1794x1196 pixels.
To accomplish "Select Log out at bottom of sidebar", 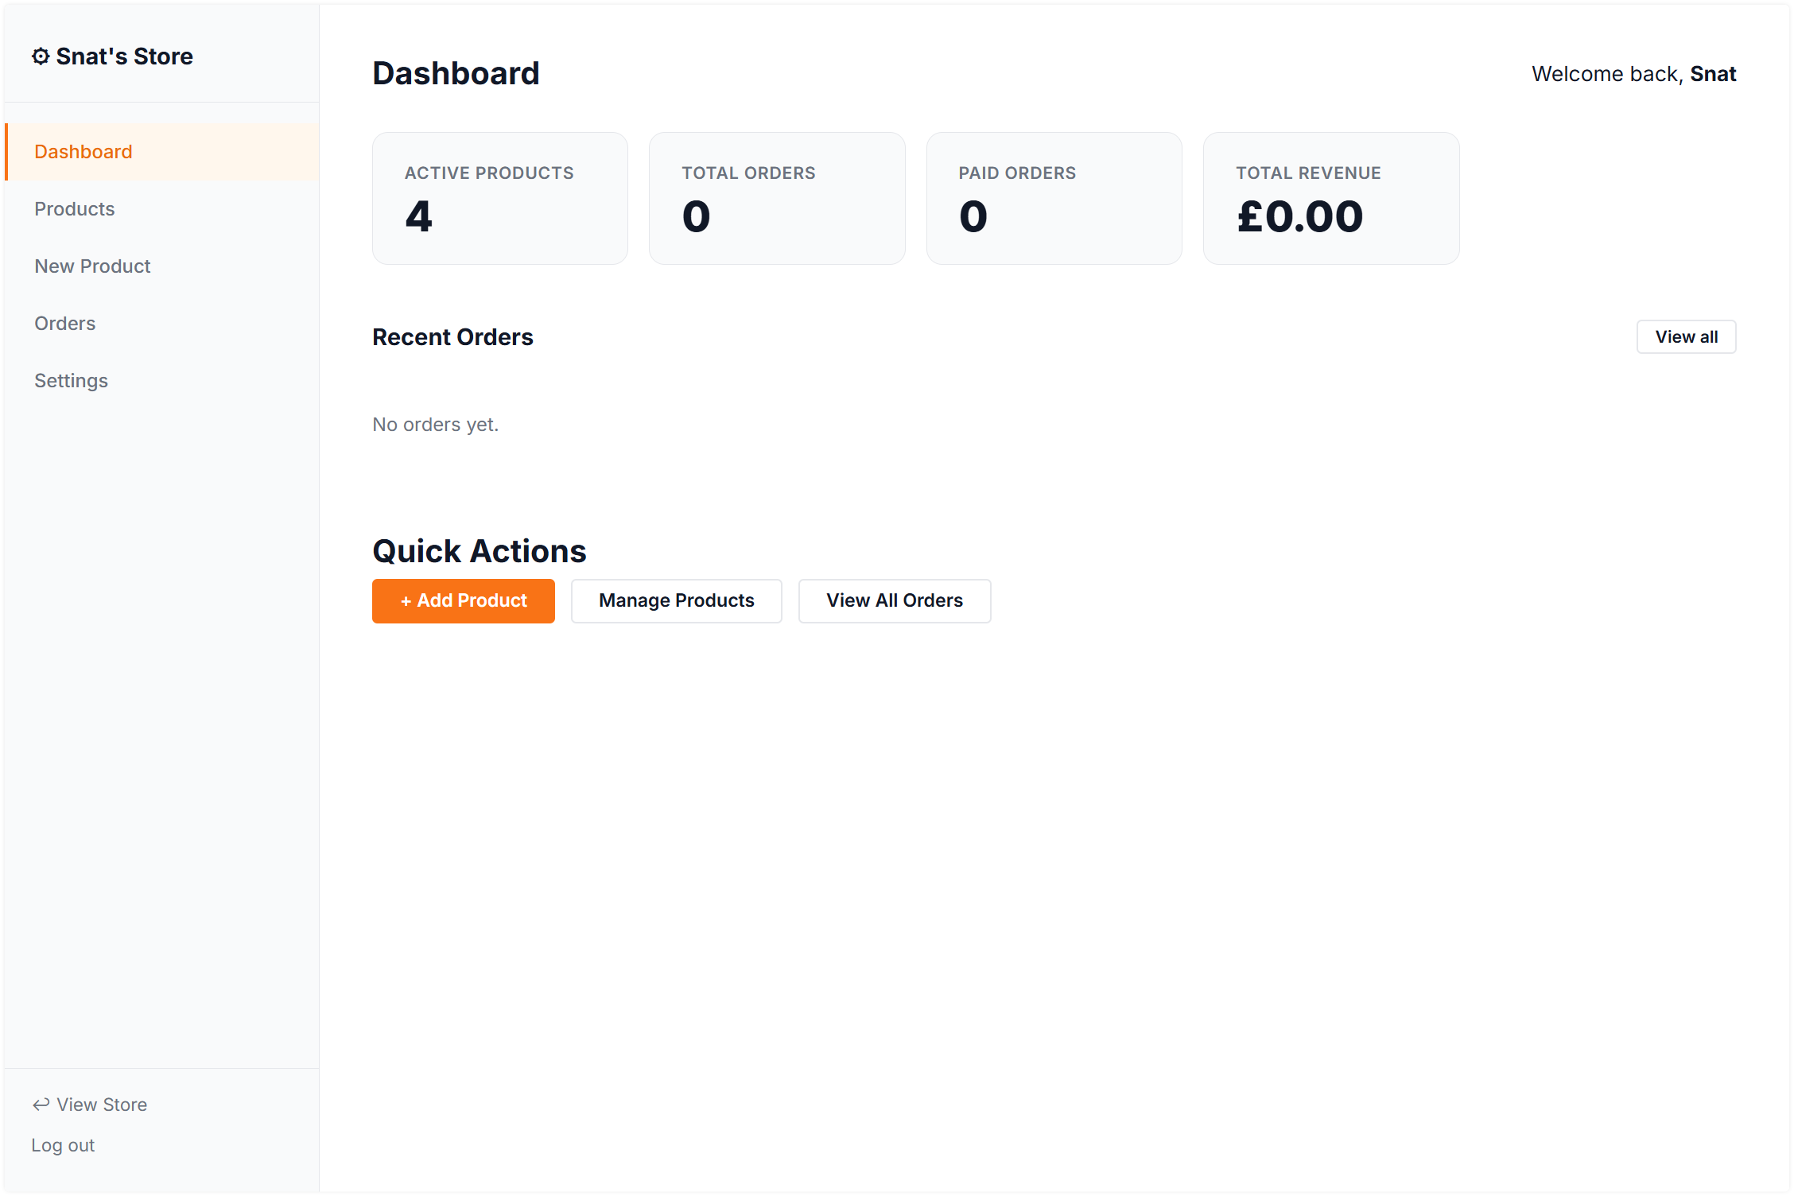I will (x=63, y=1145).
